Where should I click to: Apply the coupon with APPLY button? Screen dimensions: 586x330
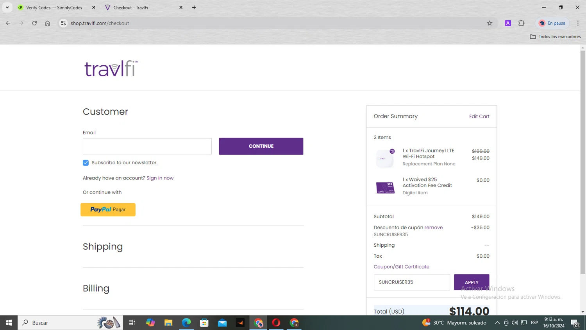(x=472, y=282)
